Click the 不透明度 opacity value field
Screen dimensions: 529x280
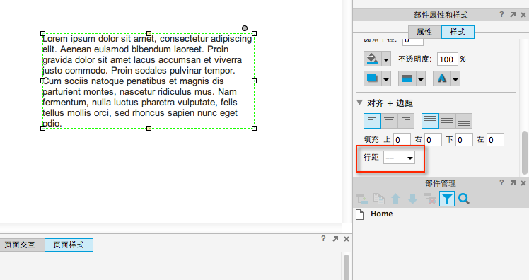coord(448,59)
